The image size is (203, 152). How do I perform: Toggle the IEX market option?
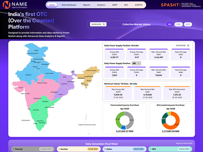click(170, 24)
